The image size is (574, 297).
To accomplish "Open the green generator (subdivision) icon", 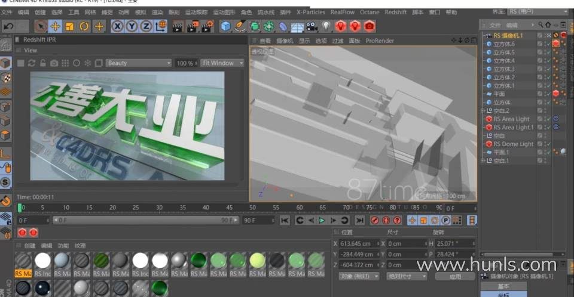I will point(255,26).
